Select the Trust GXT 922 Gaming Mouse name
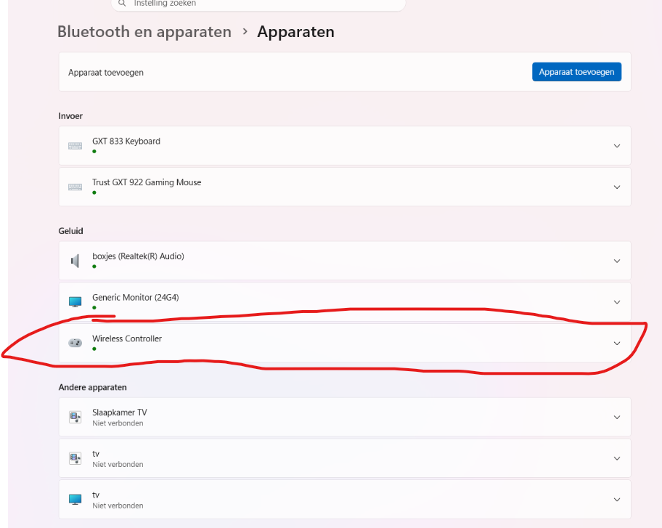 click(147, 182)
